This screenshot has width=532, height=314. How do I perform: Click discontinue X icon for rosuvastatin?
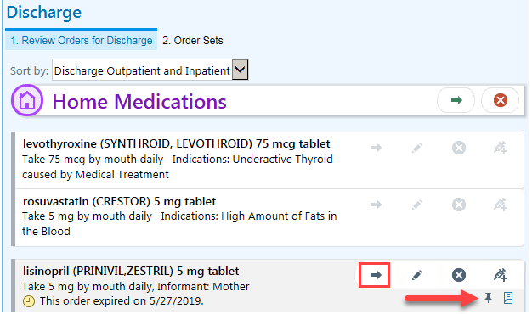(459, 205)
